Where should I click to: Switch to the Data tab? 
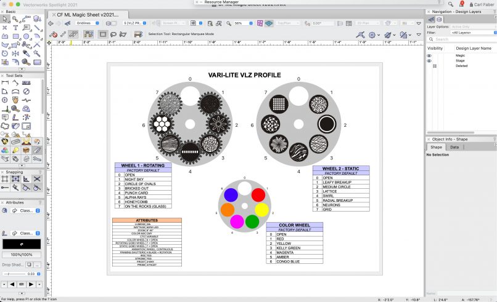pos(454,147)
